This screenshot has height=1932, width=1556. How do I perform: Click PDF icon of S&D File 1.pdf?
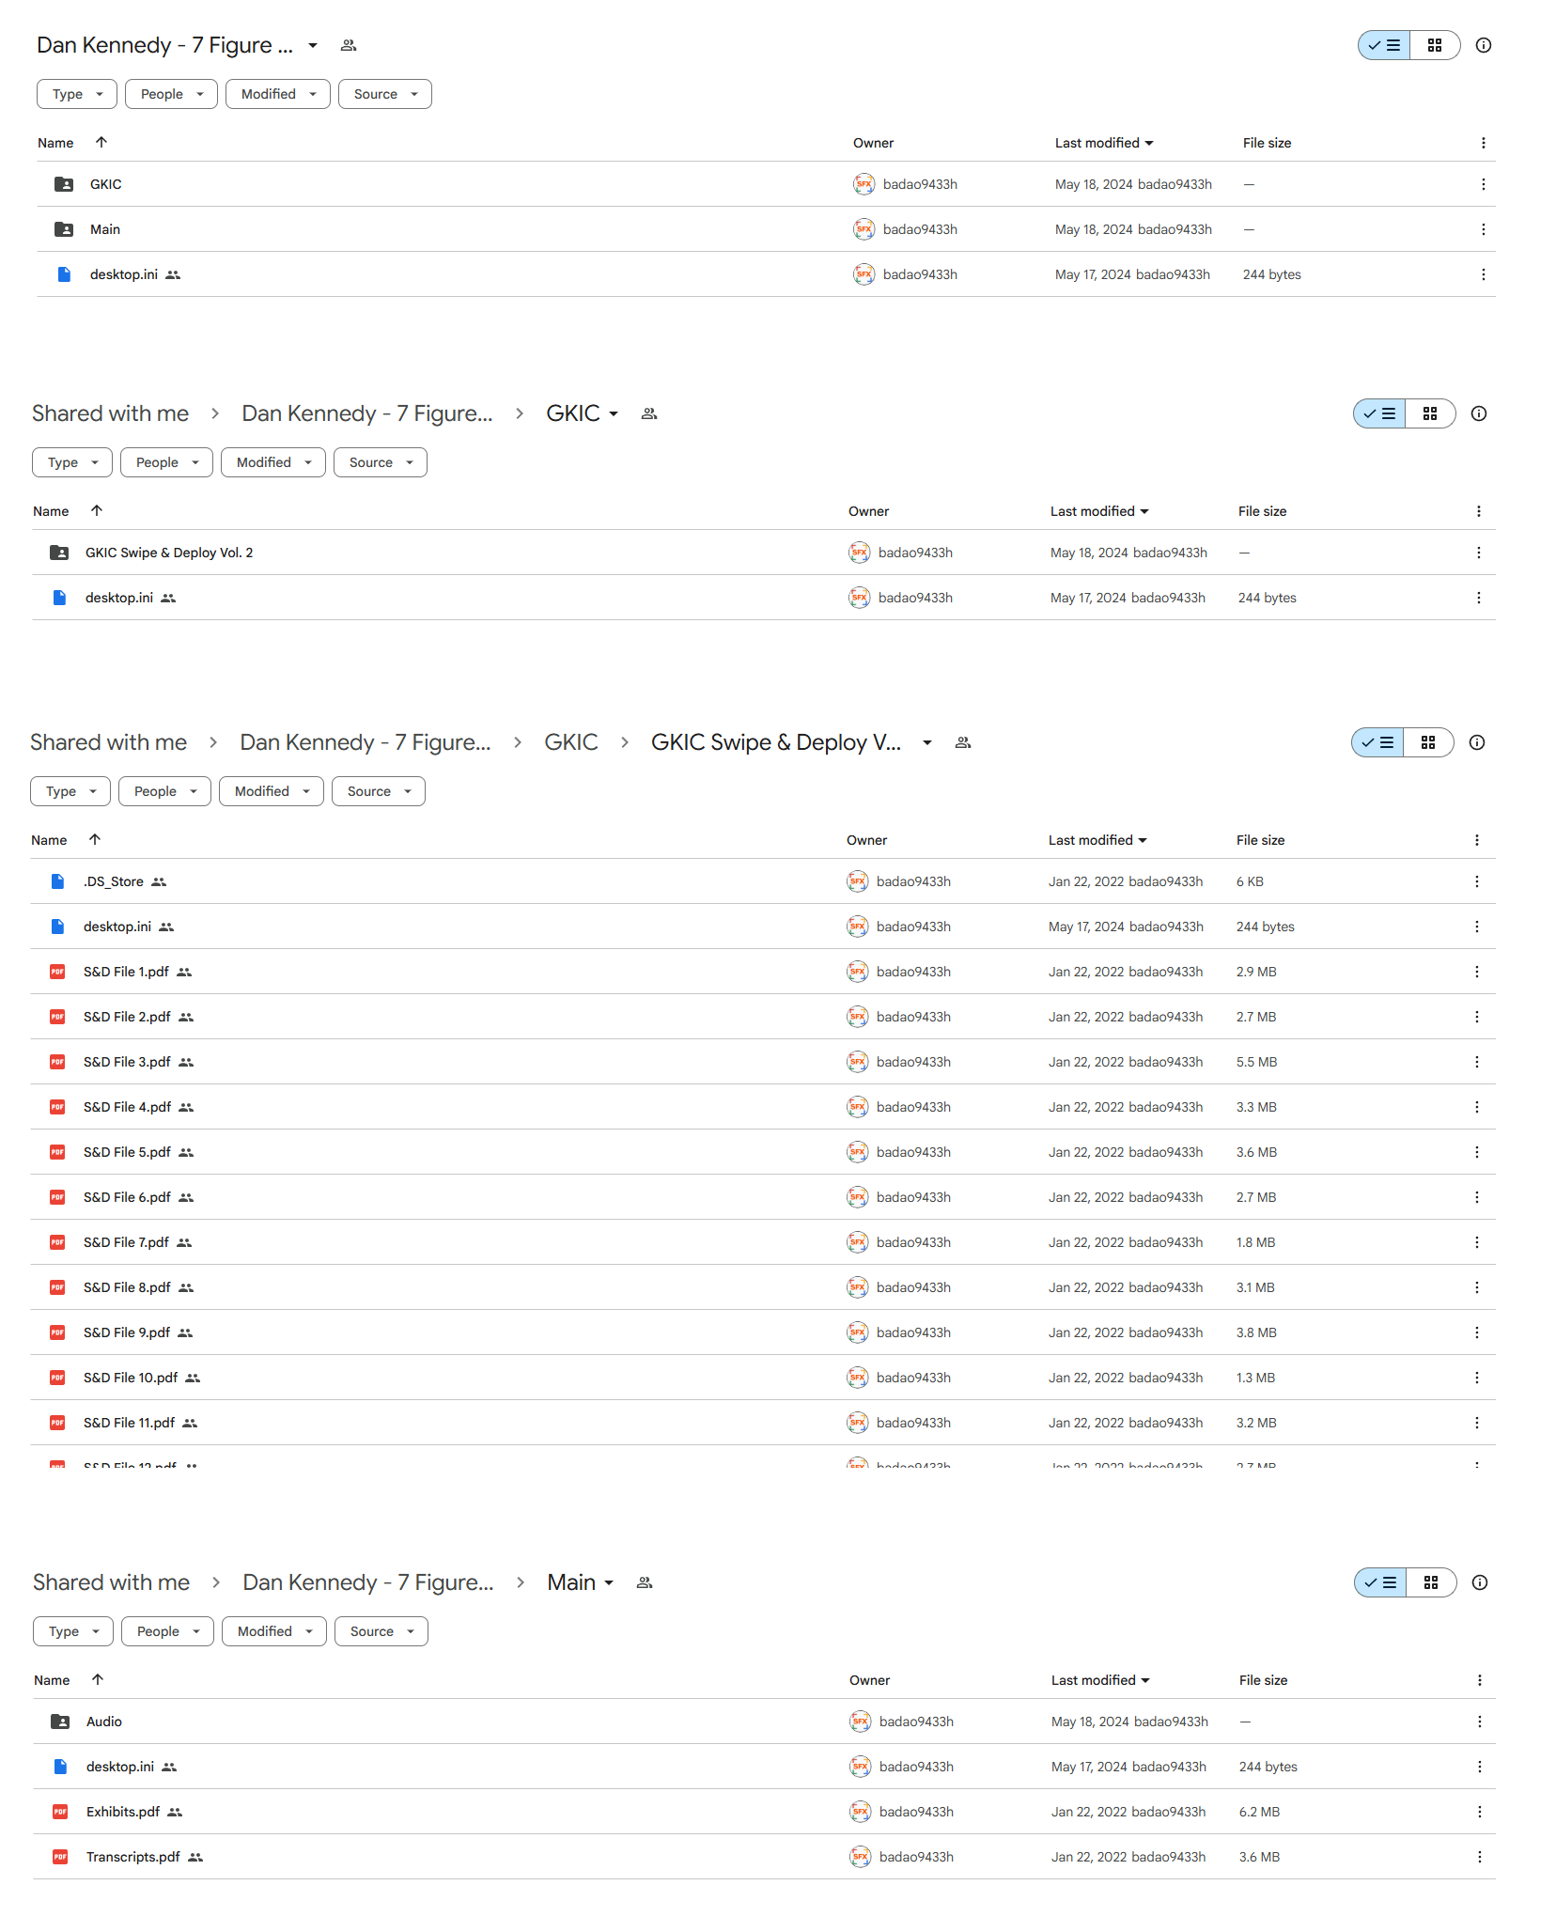tap(57, 972)
